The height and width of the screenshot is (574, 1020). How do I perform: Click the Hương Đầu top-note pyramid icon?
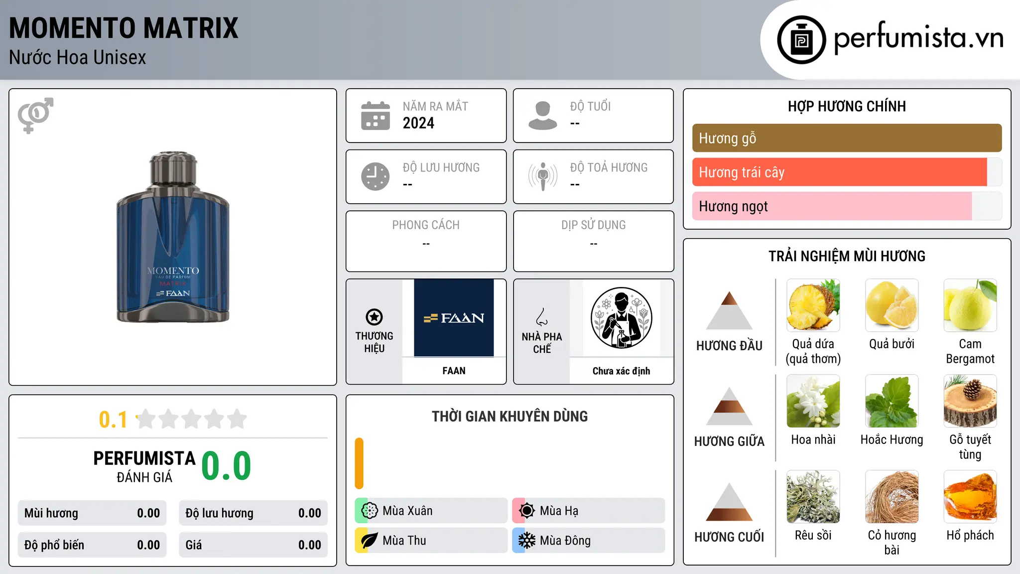tap(729, 310)
